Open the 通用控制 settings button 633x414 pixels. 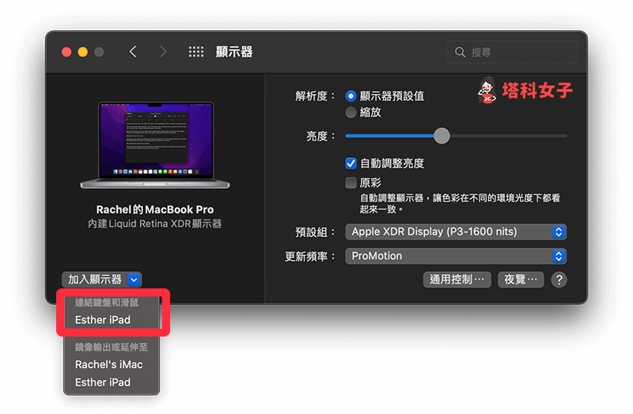coord(457,280)
